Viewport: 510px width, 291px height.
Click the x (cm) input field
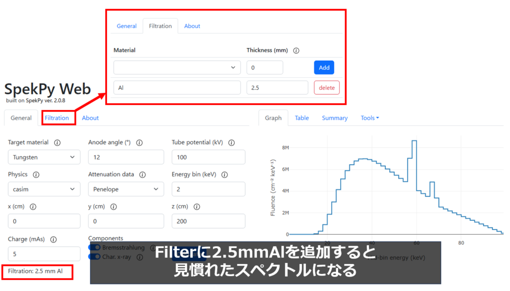pos(44,221)
